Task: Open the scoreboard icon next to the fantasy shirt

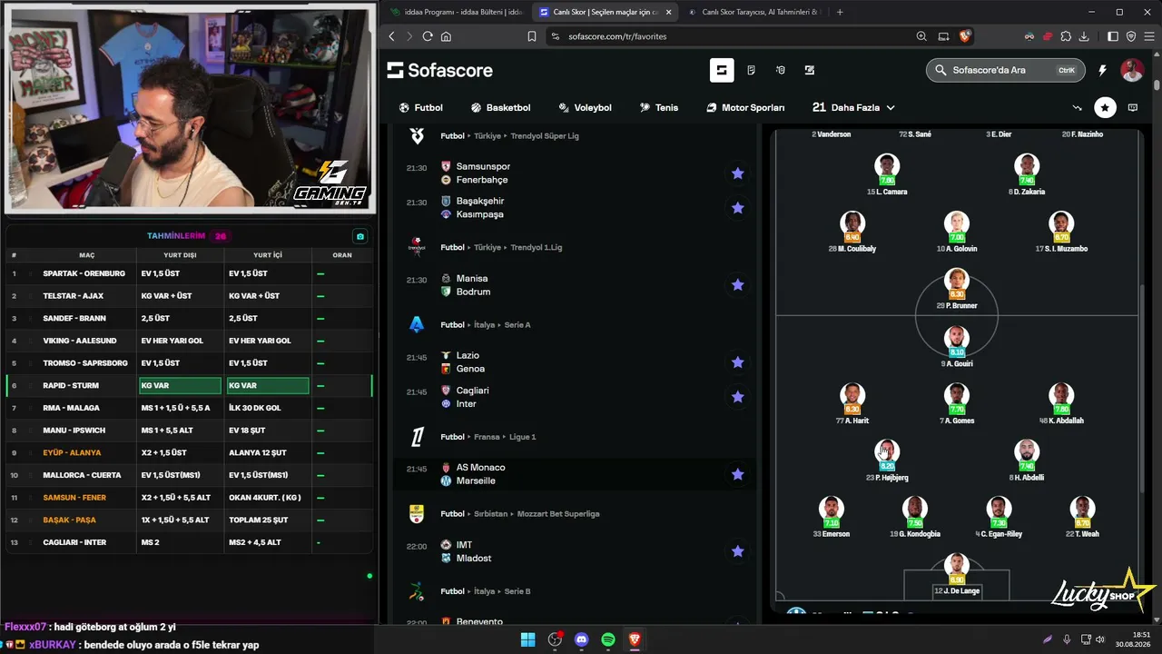Action: (809, 70)
